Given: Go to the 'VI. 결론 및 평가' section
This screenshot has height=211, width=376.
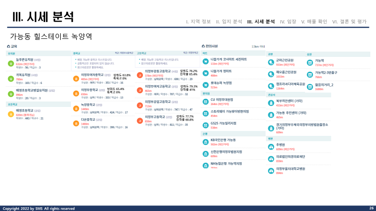Looking at the screenshot, I should coord(349,22).
